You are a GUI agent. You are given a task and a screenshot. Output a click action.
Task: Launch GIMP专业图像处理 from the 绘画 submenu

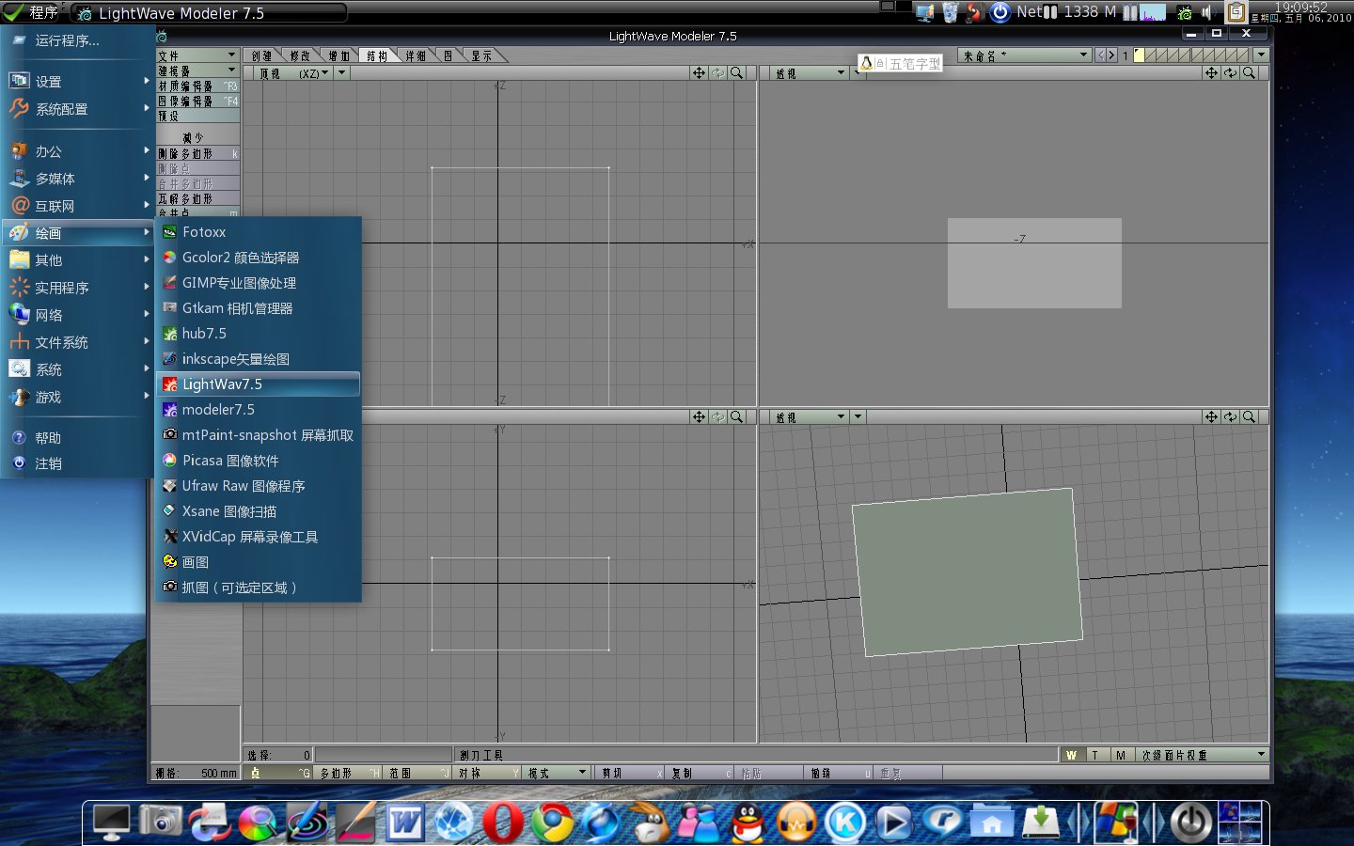coord(259,283)
